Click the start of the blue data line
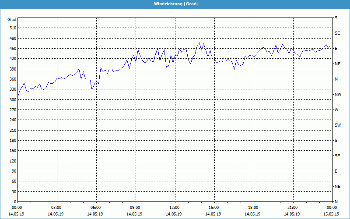 pos(18,96)
